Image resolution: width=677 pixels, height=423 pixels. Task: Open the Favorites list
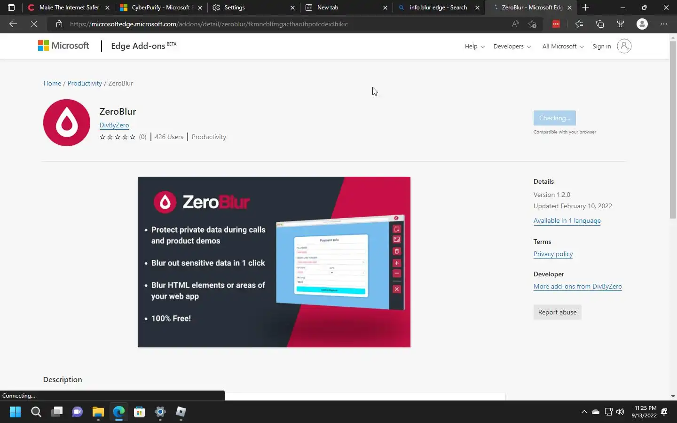click(x=579, y=24)
